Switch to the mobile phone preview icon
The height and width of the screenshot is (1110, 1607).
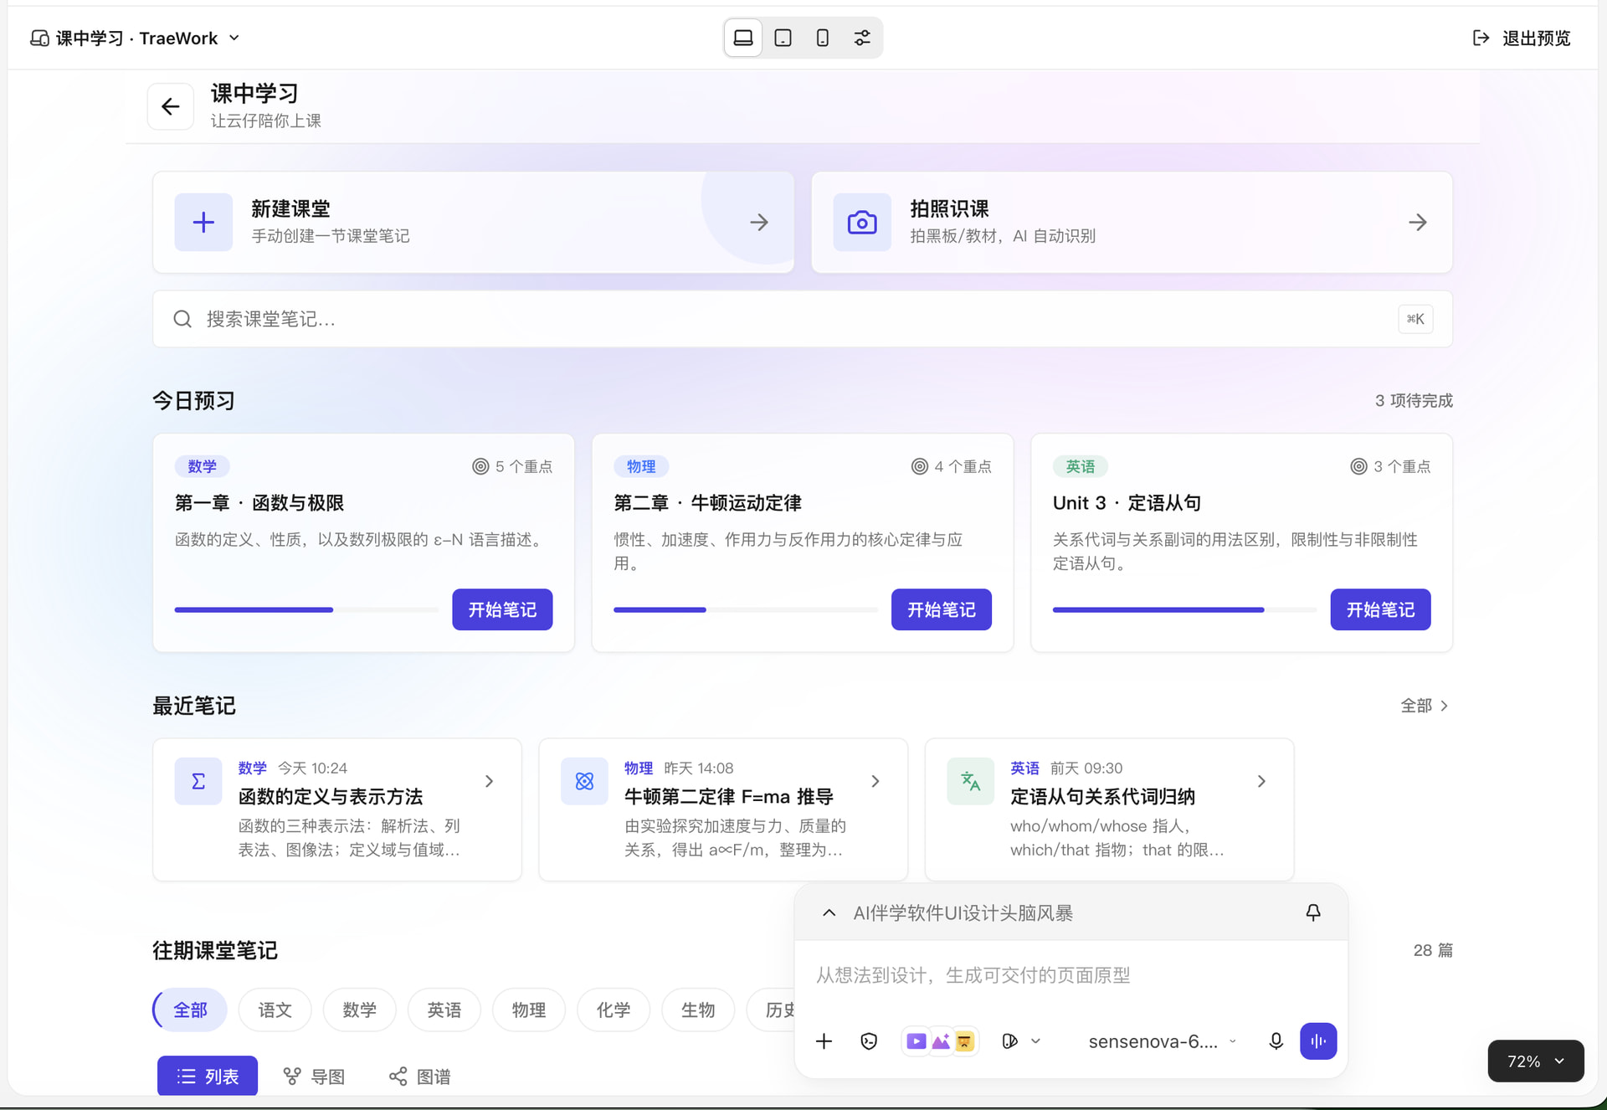pos(823,38)
